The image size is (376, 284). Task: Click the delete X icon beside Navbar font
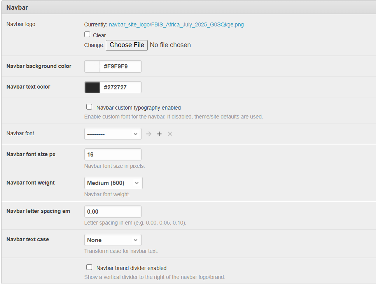[x=170, y=134]
